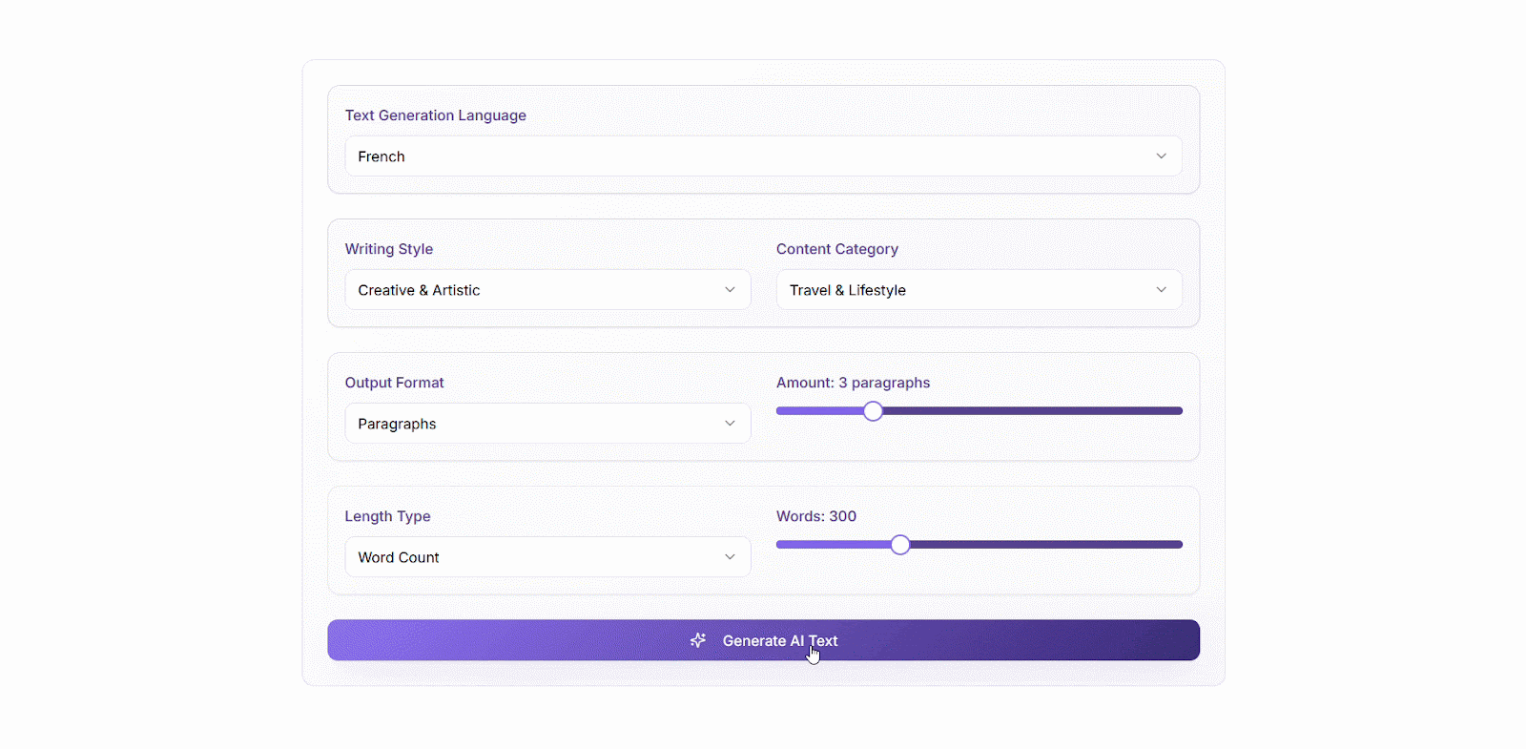Click the Text Generation Language label
The image size is (1526, 749).
[436, 115]
